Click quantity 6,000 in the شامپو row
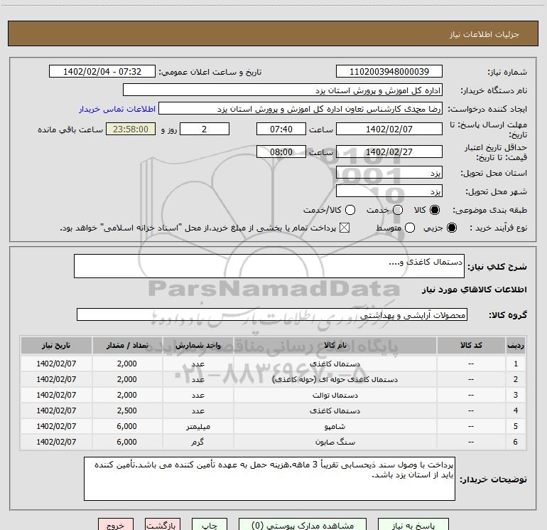This screenshot has height=530, width=547. pos(127,426)
